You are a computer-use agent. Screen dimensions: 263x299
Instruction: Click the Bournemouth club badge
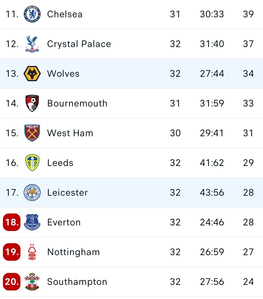[x=32, y=103]
